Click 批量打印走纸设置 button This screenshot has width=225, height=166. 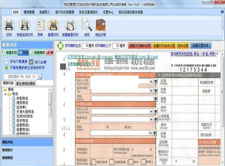[x=164, y=46]
